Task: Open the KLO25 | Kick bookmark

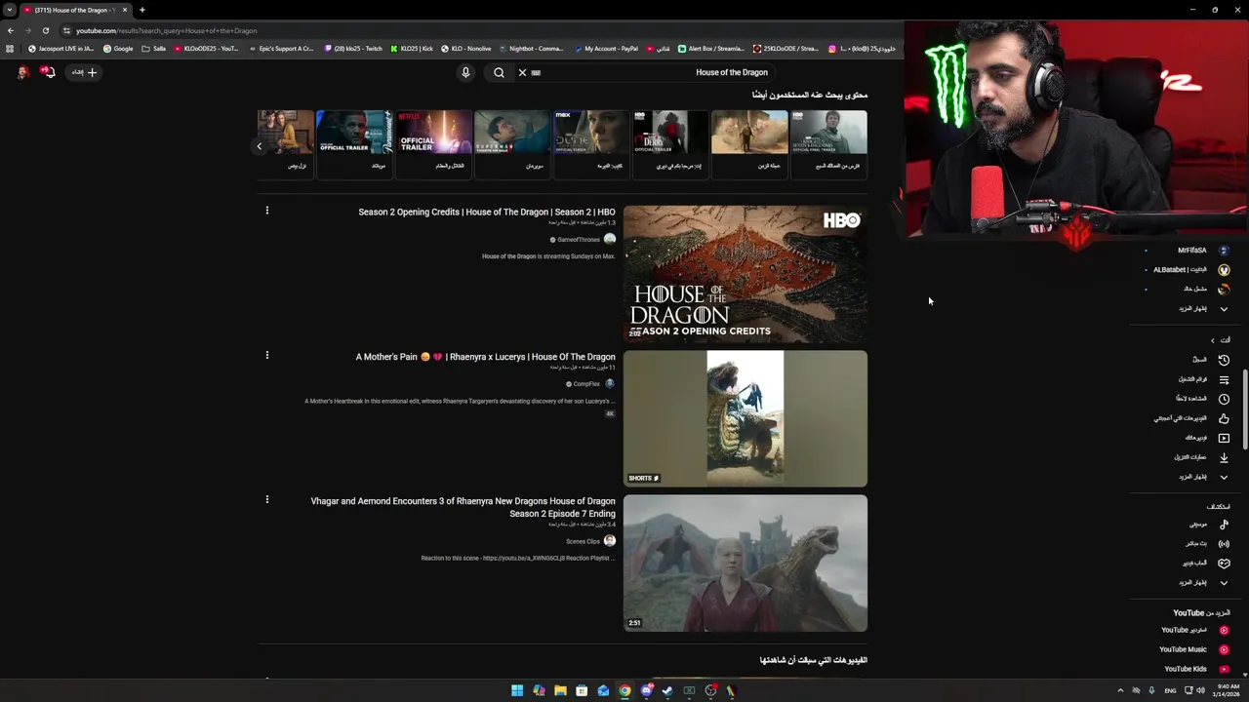Action: tap(411, 49)
